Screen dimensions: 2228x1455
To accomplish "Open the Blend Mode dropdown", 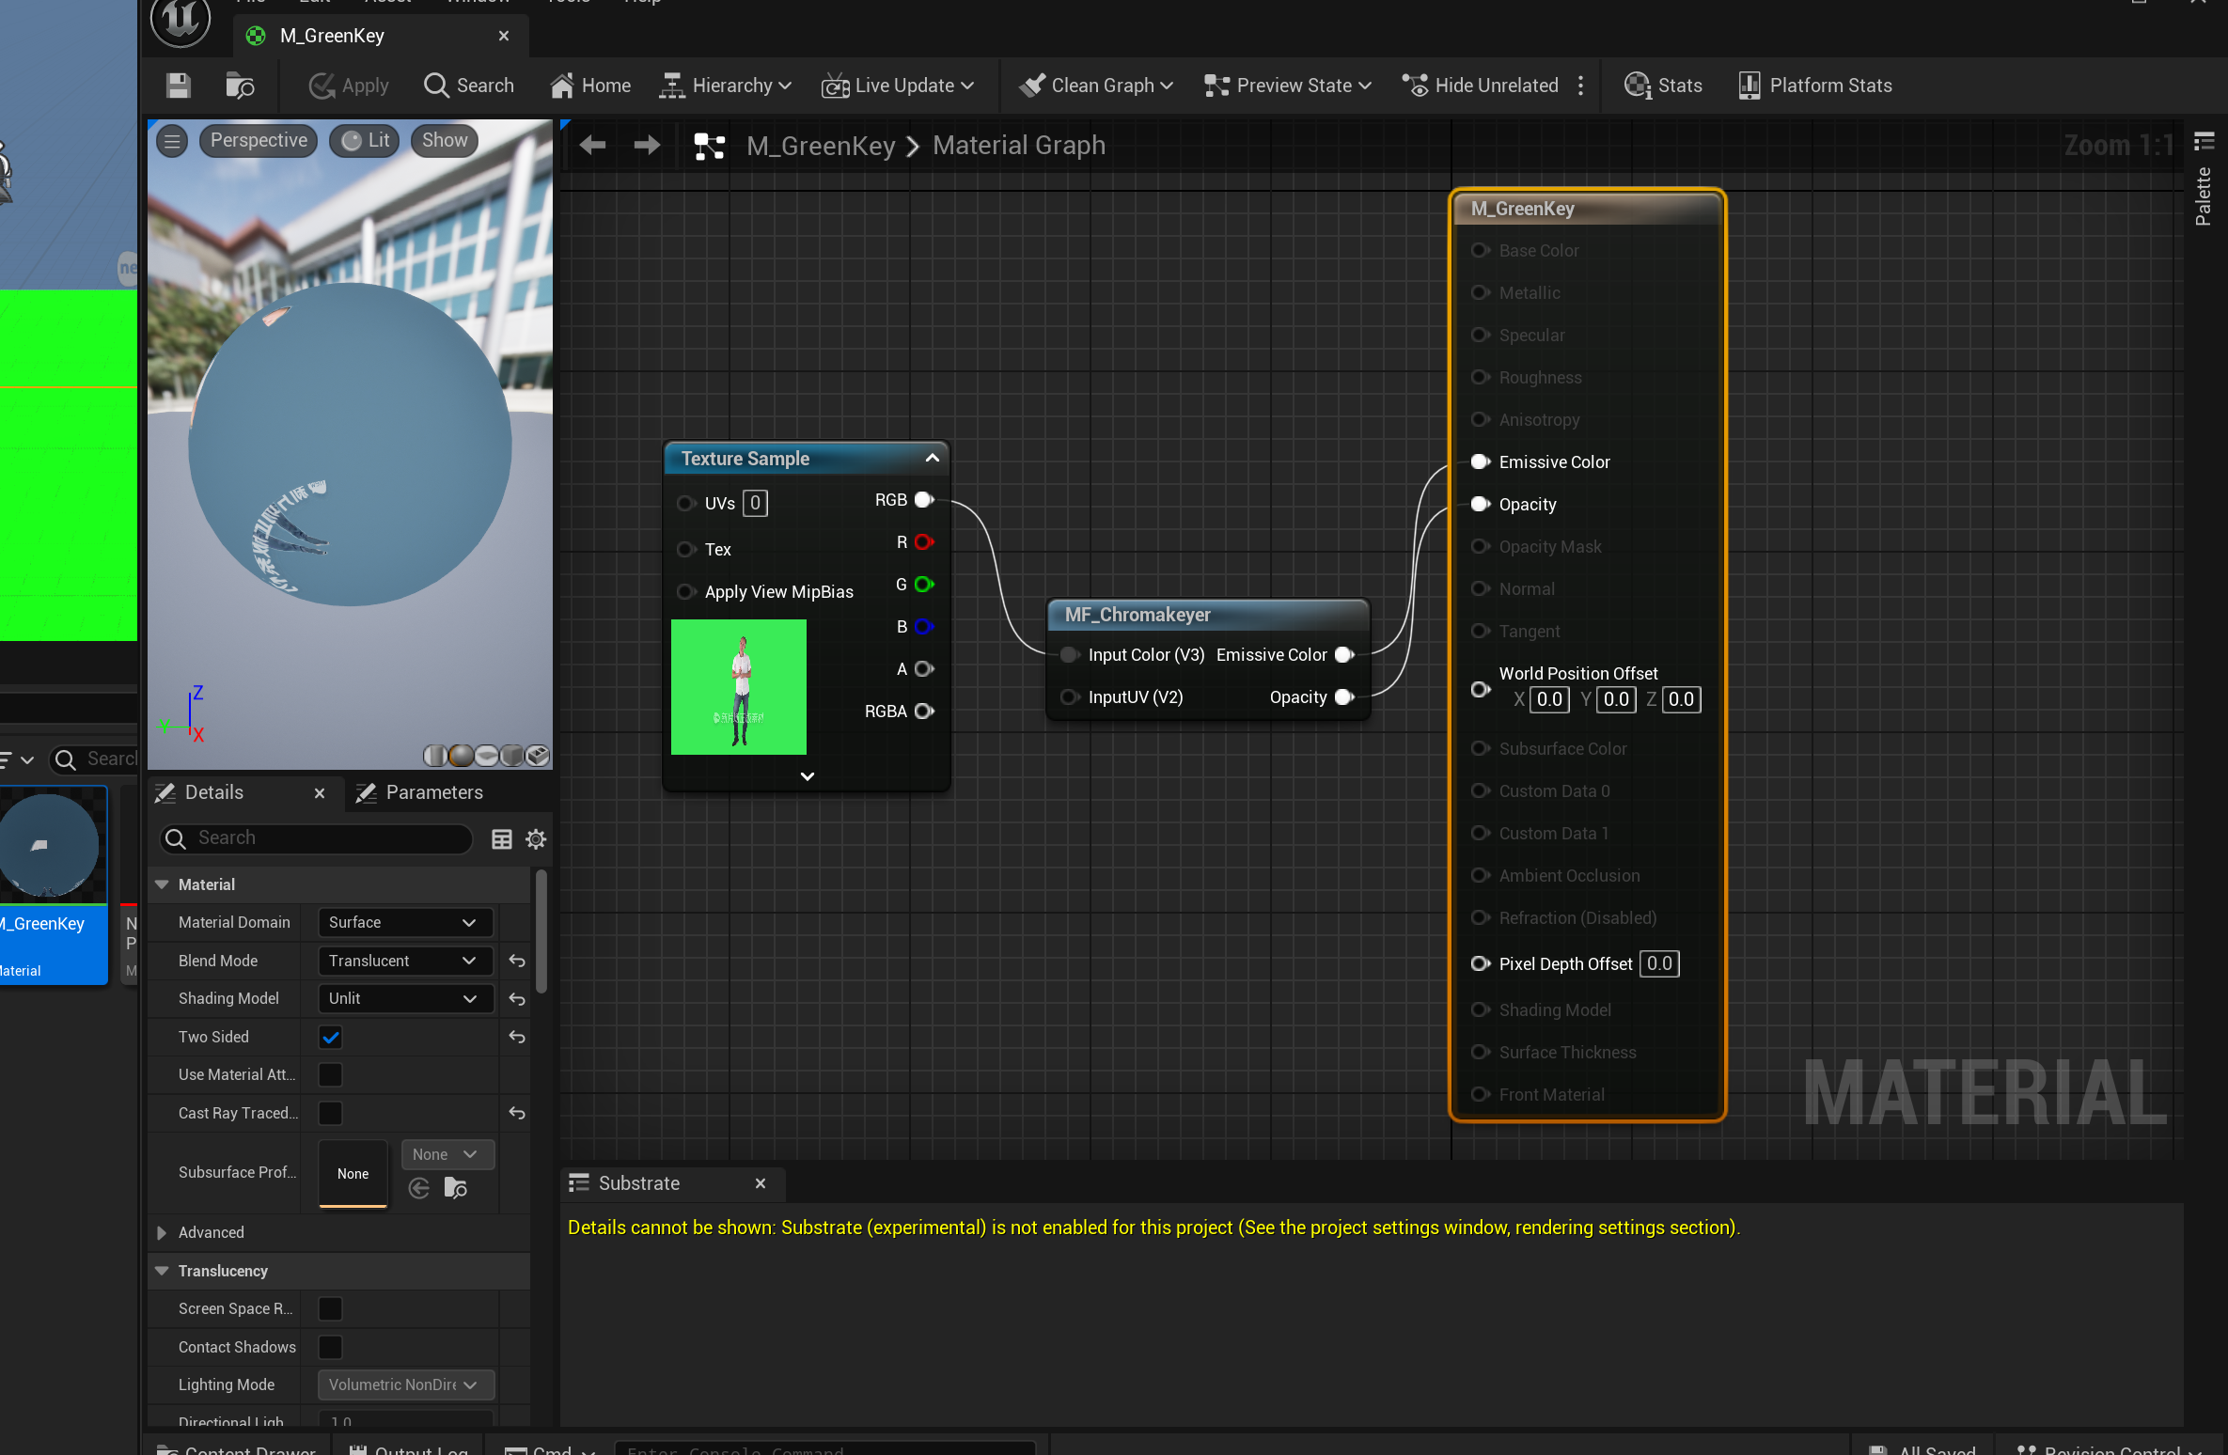I will click(404, 961).
